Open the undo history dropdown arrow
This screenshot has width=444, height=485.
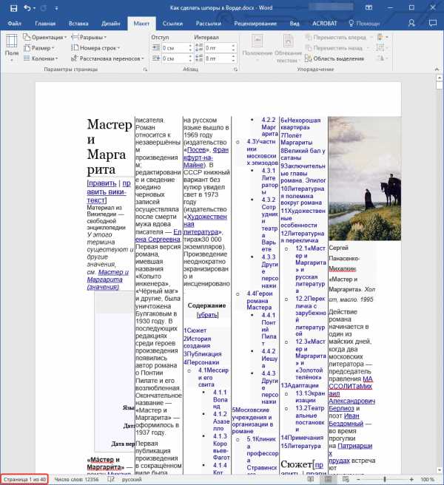click(34, 8)
